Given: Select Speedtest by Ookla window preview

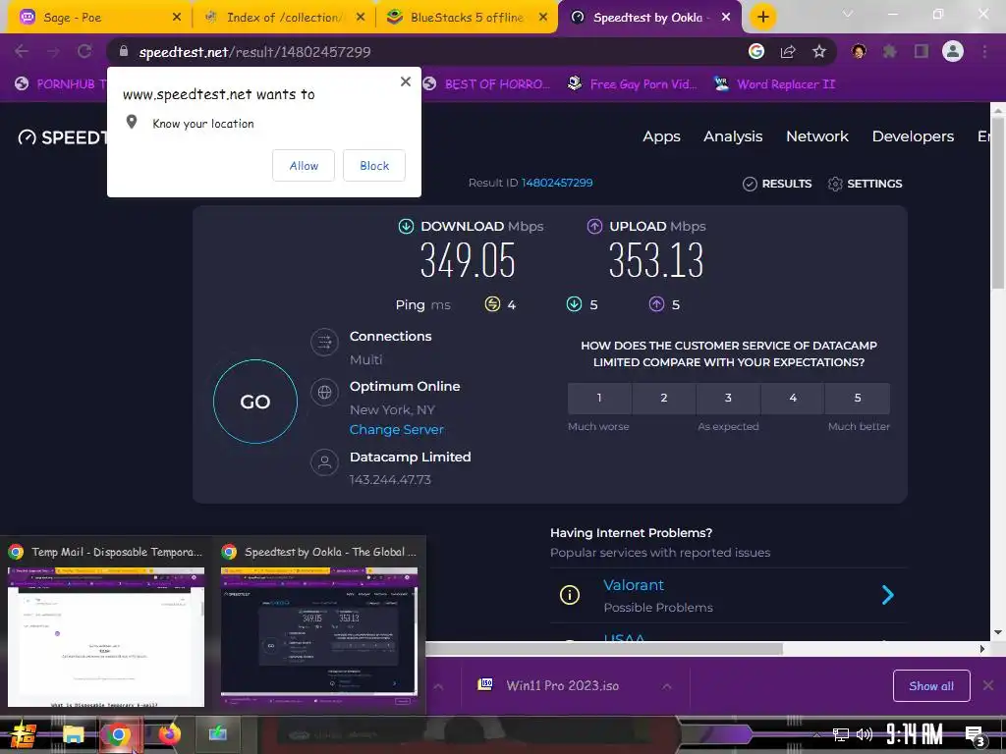Looking at the screenshot, I should [319, 639].
